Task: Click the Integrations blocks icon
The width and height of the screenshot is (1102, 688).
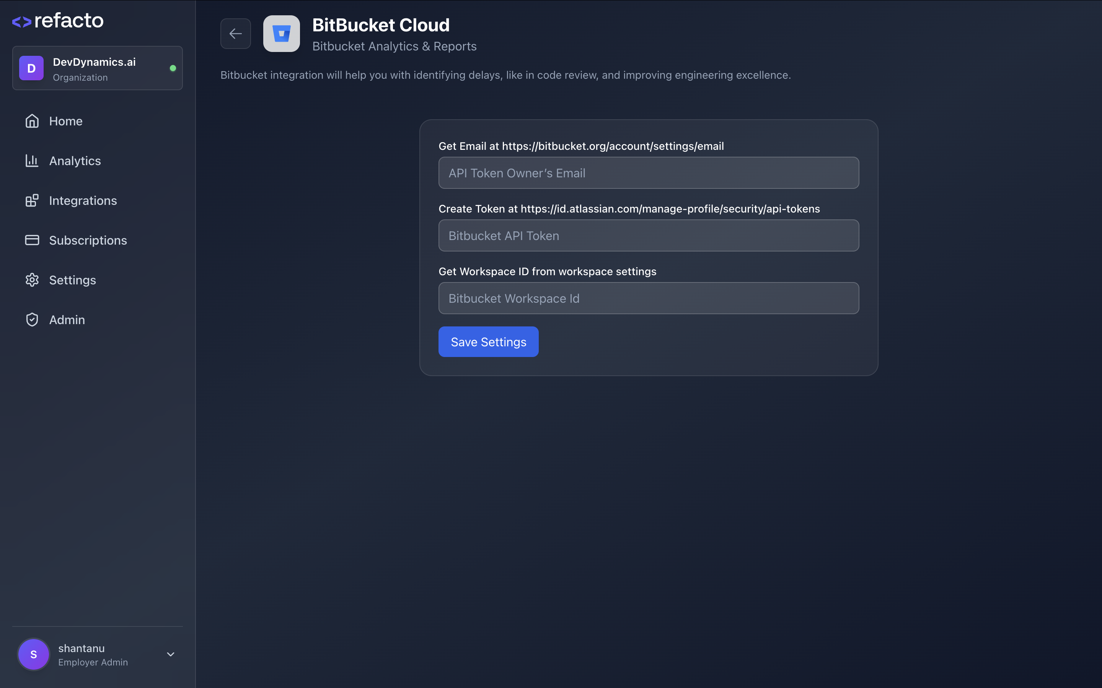Action: pos(32,200)
